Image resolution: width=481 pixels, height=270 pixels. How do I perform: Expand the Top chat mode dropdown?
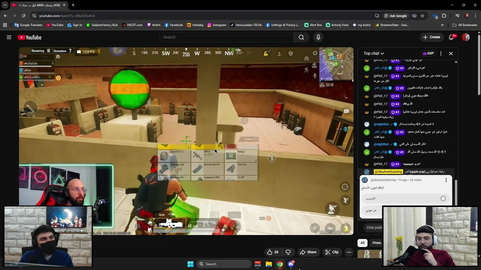click(374, 53)
